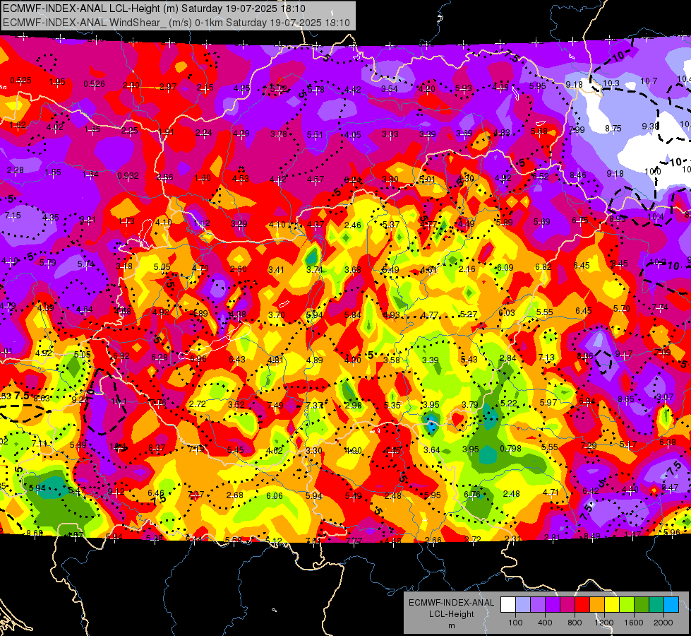
Task: Click the legend label '2000'
Action: coord(663,623)
